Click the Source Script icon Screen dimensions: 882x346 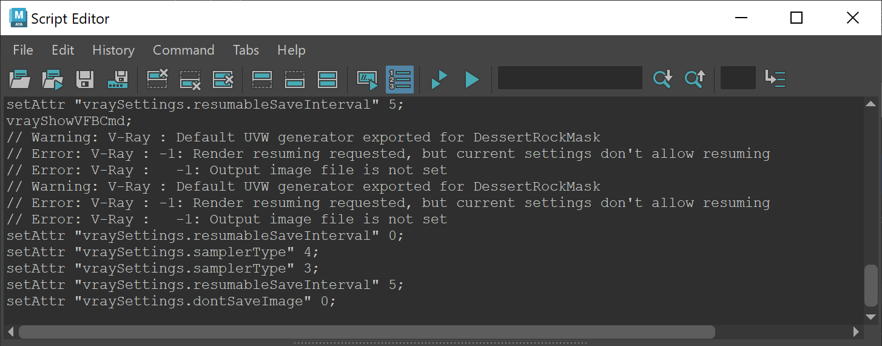click(x=53, y=80)
